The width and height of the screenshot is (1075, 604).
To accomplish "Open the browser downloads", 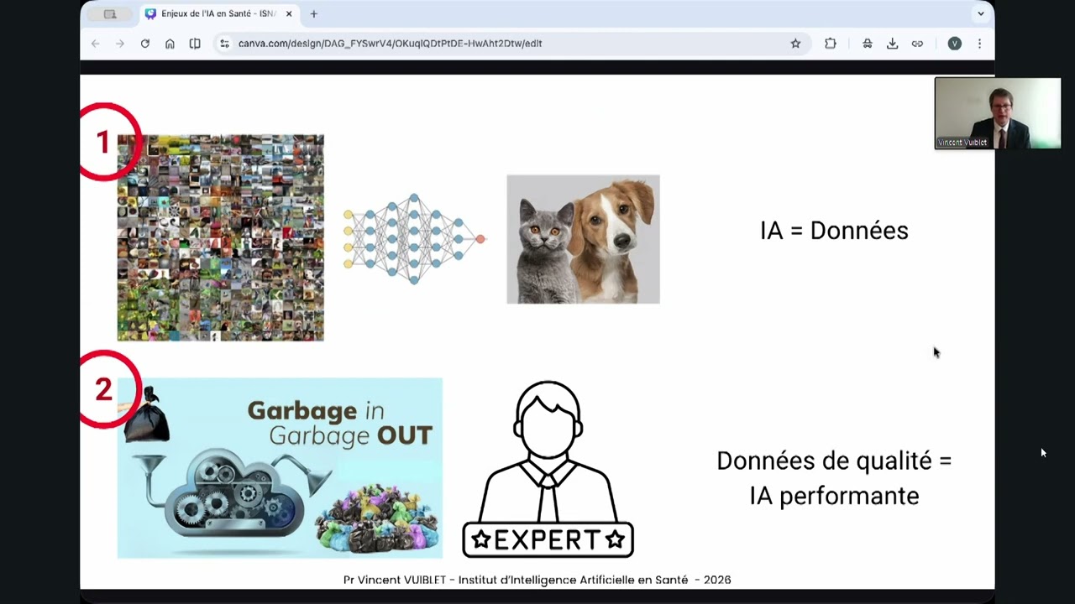I will (x=892, y=44).
